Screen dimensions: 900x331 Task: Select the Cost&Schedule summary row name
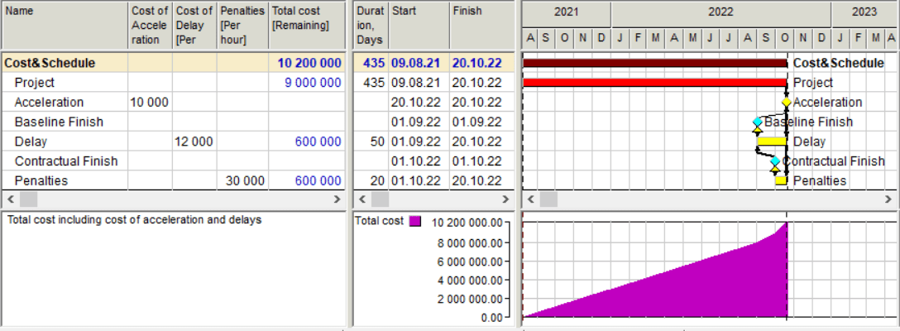tap(50, 63)
